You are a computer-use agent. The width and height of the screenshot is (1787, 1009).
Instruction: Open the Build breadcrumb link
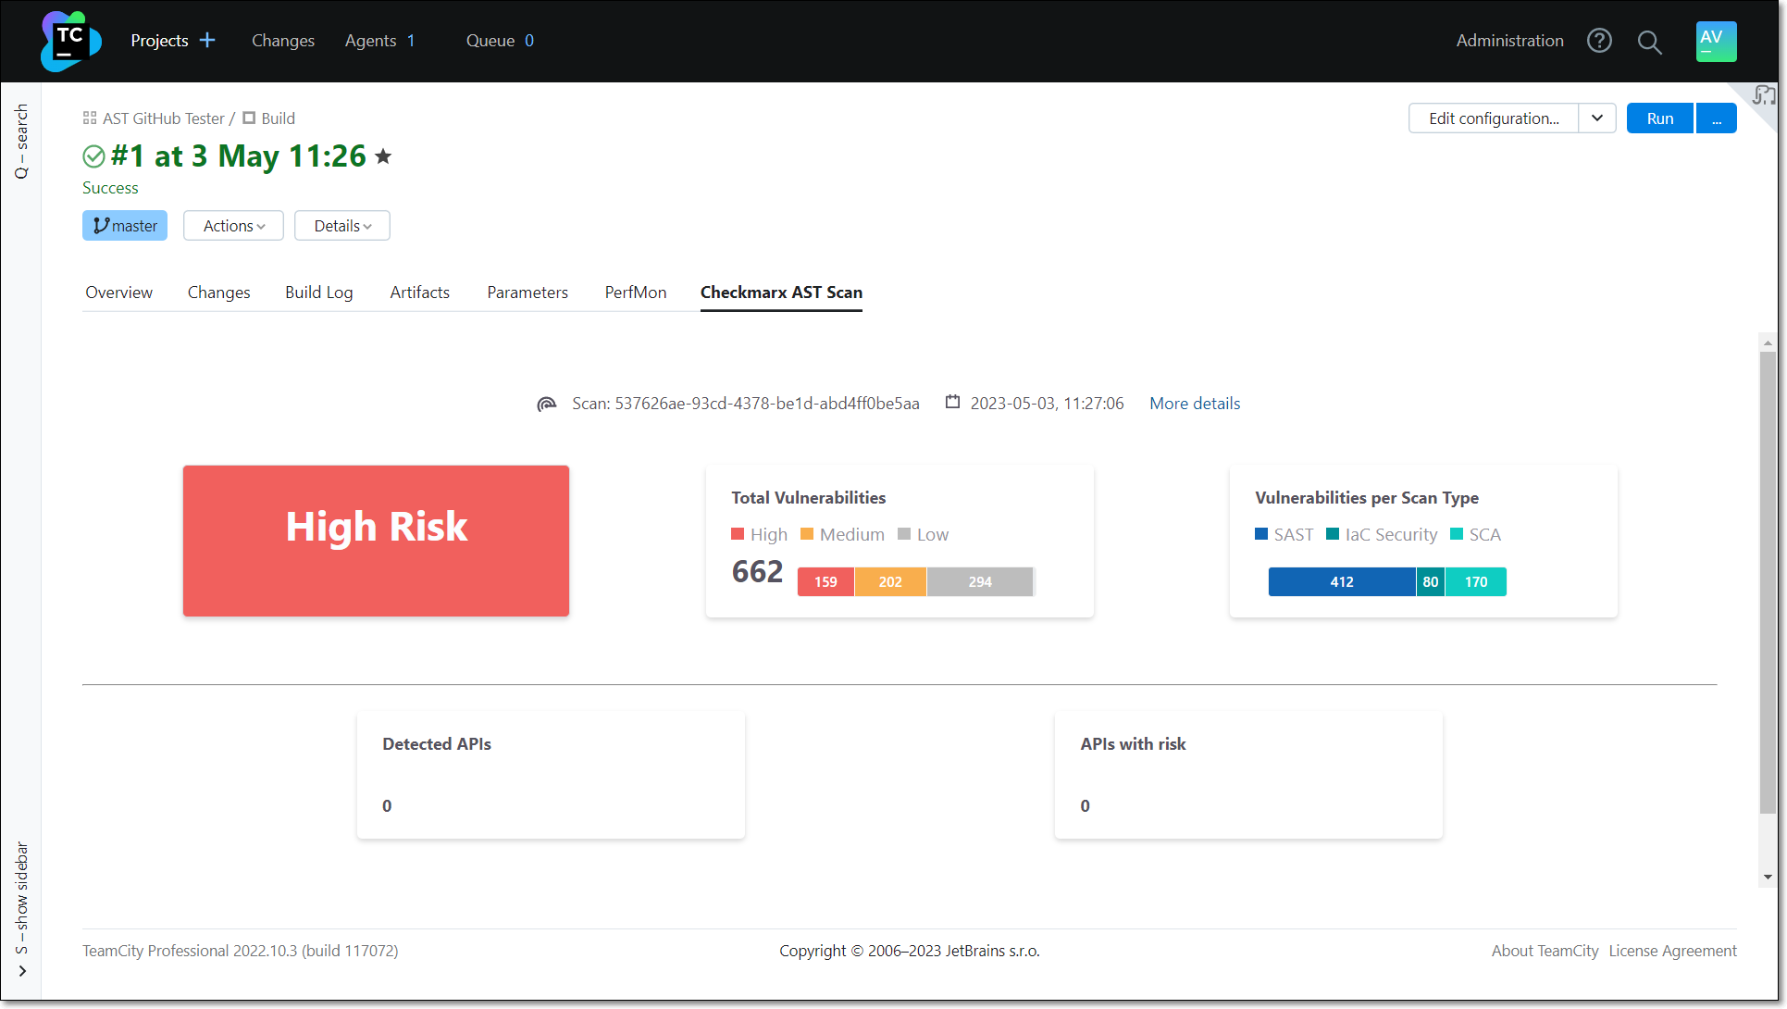coord(278,118)
